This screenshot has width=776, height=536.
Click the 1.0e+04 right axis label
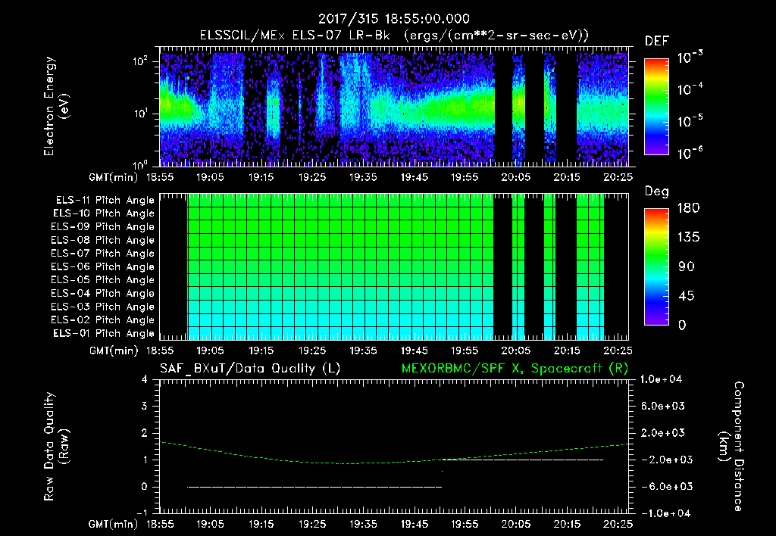point(661,379)
